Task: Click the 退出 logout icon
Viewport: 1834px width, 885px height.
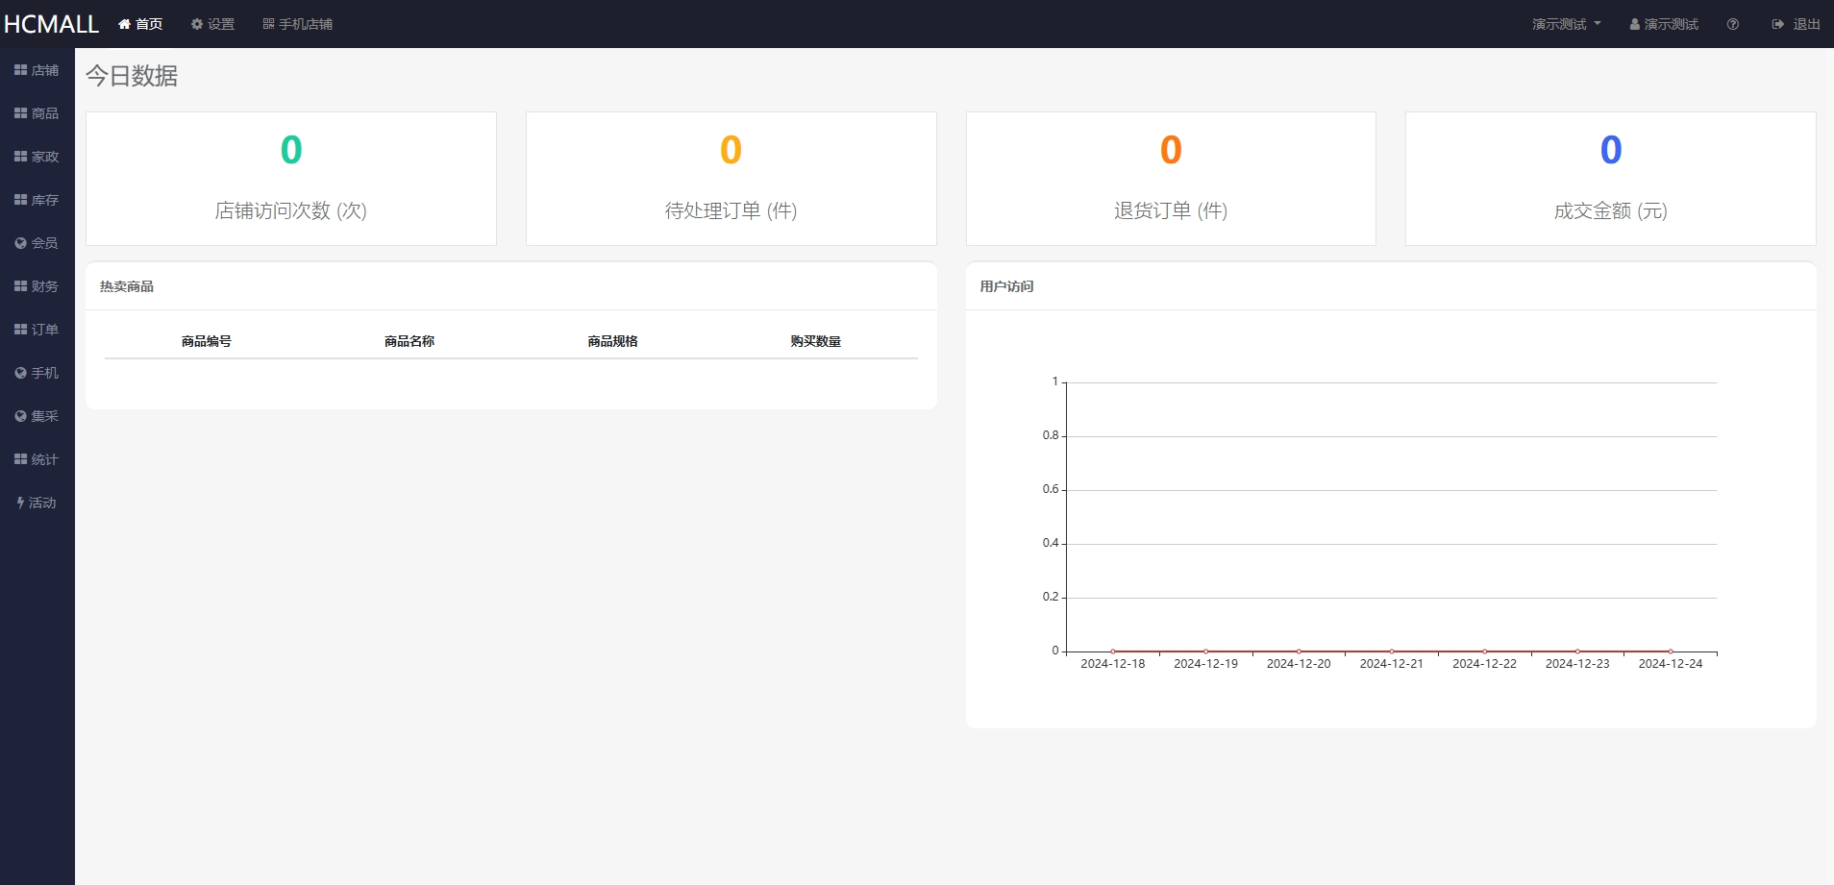Action: 1778,24
